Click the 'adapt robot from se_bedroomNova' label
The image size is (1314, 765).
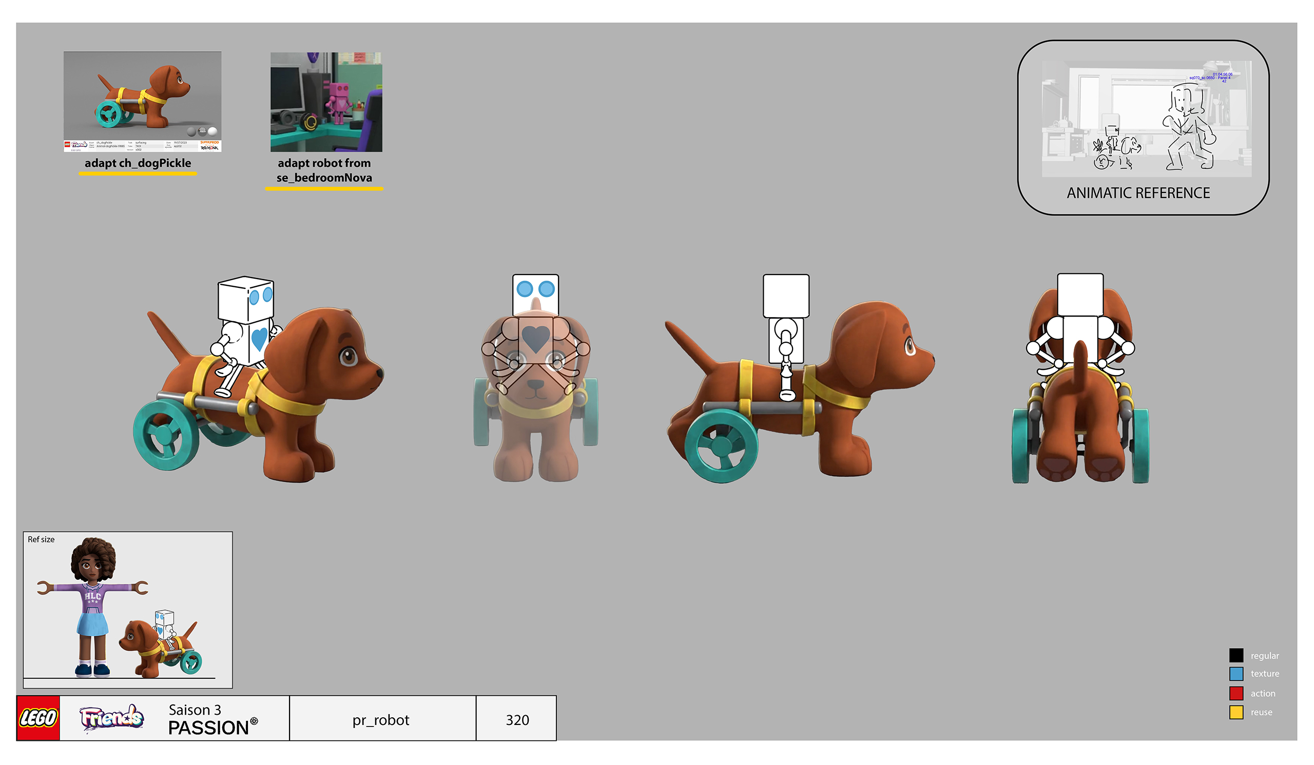324,170
